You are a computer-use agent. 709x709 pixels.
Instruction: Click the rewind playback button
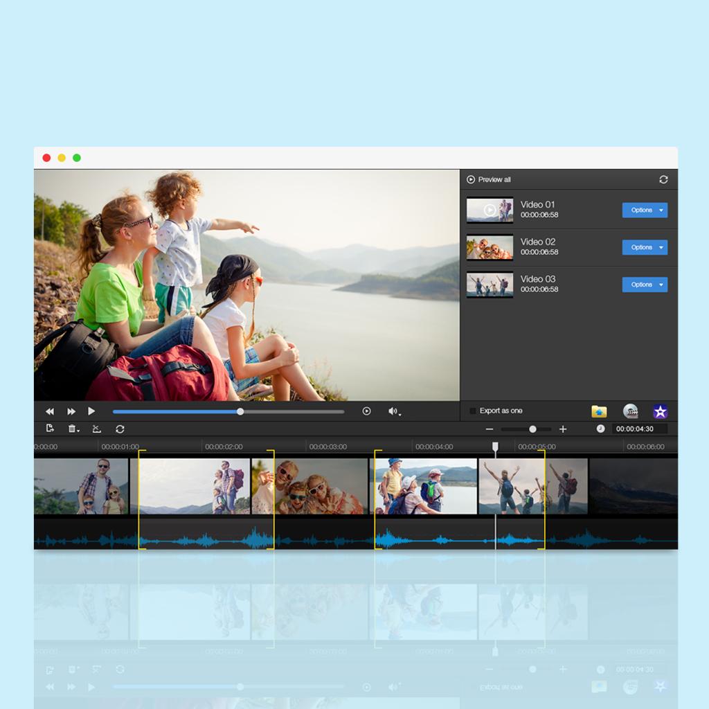point(50,411)
